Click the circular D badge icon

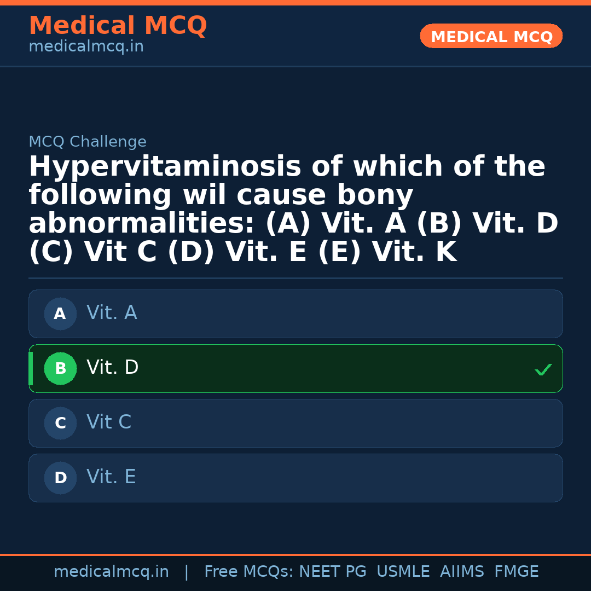(60, 478)
